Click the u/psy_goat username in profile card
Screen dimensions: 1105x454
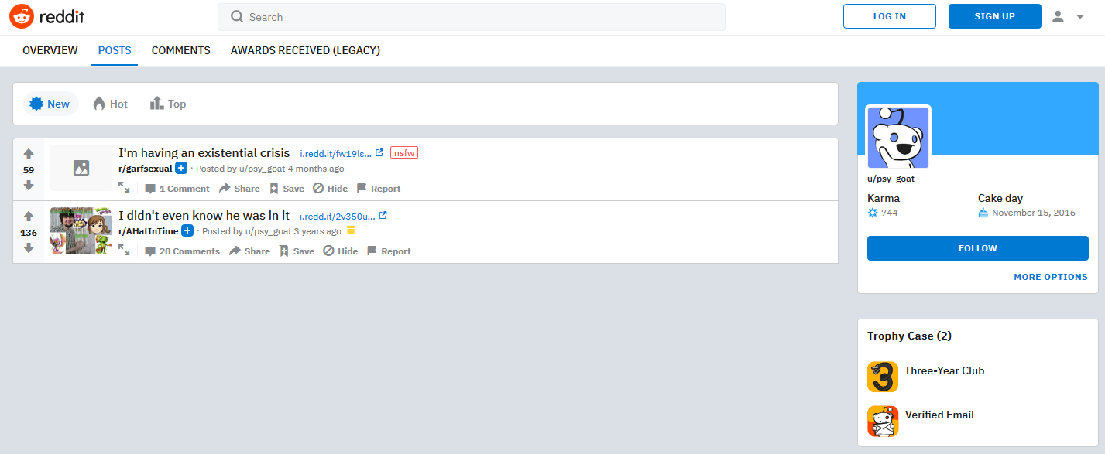pos(891,179)
